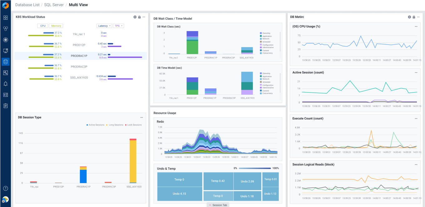Image resolution: width=425 pixels, height=207 pixels.
Task: Open the help question-mark icon
Action: [5, 188]
